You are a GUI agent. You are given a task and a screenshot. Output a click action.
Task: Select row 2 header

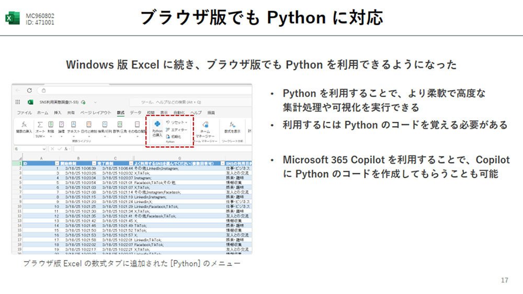tap(17, 168)
